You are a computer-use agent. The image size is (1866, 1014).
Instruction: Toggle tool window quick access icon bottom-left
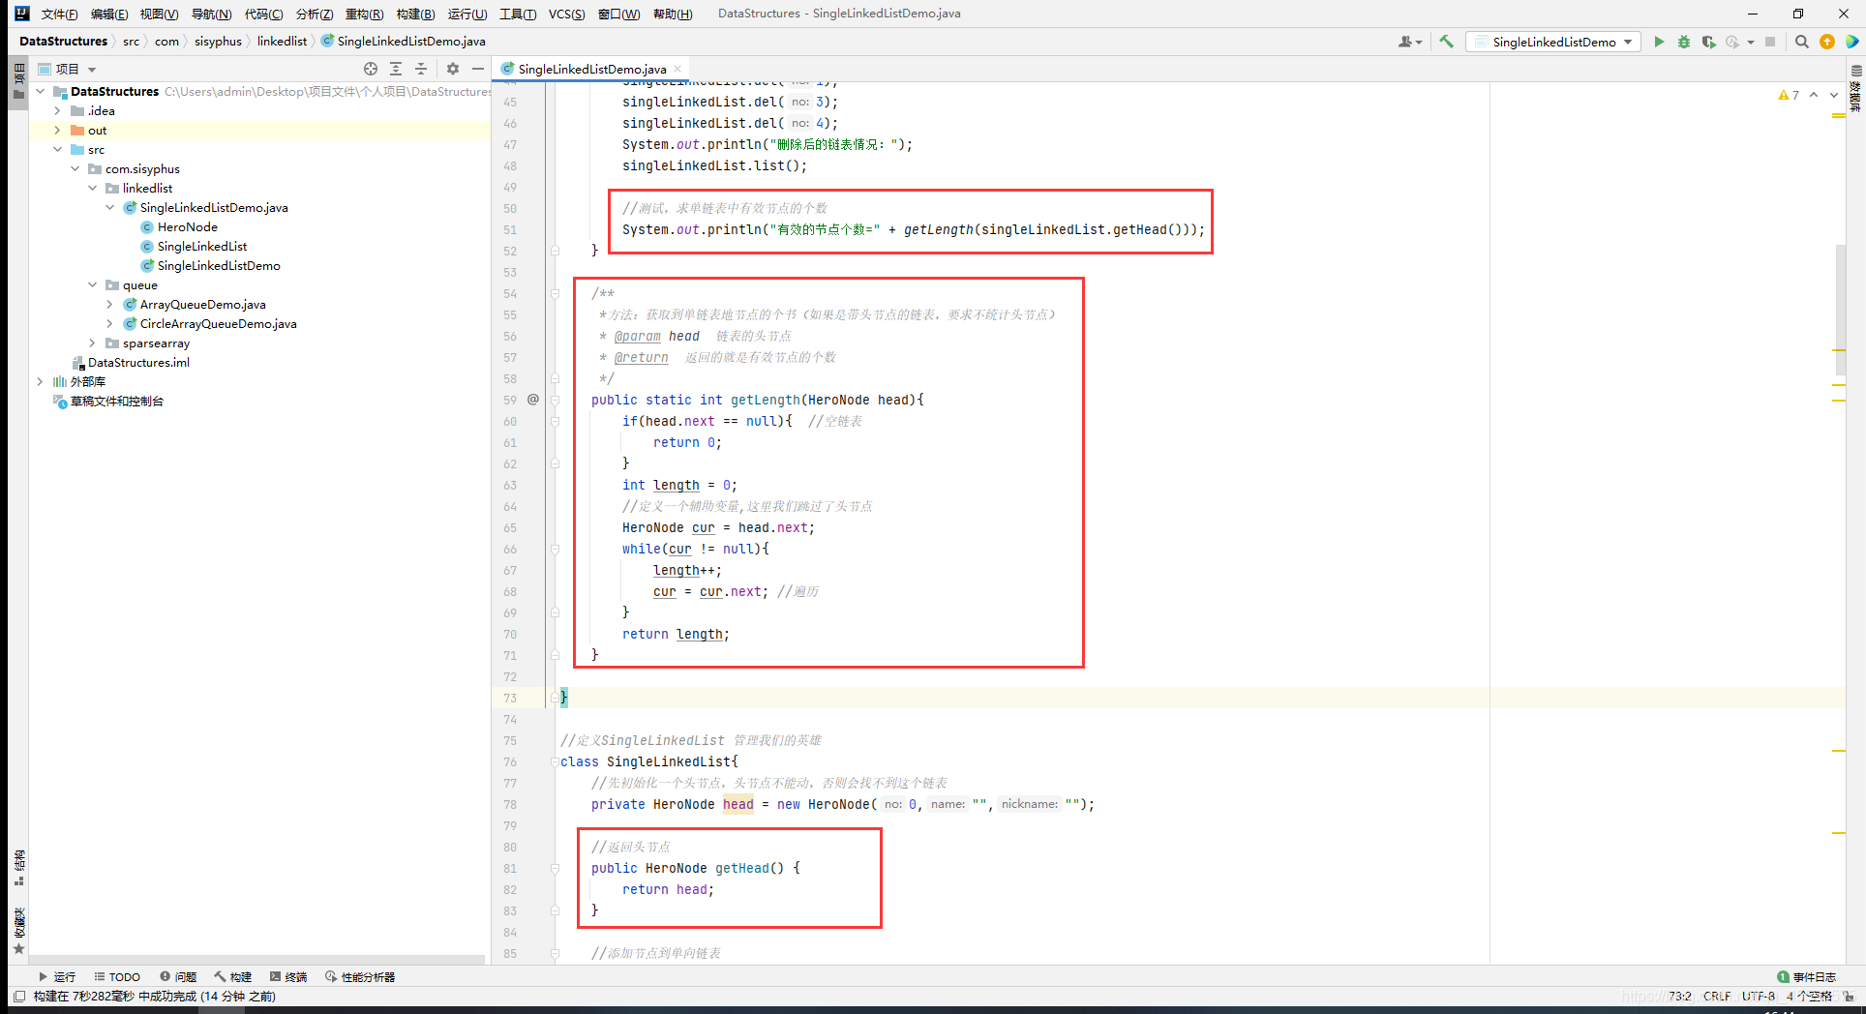point(19,996)
